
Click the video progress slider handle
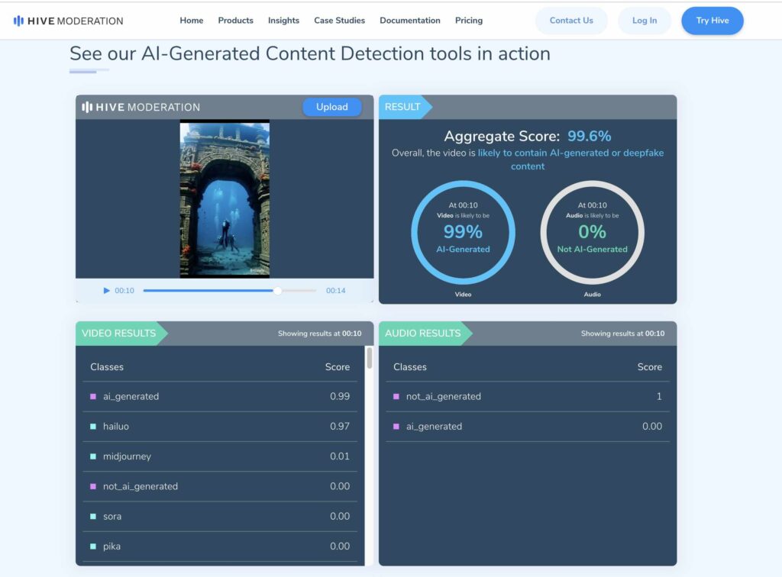277,291
